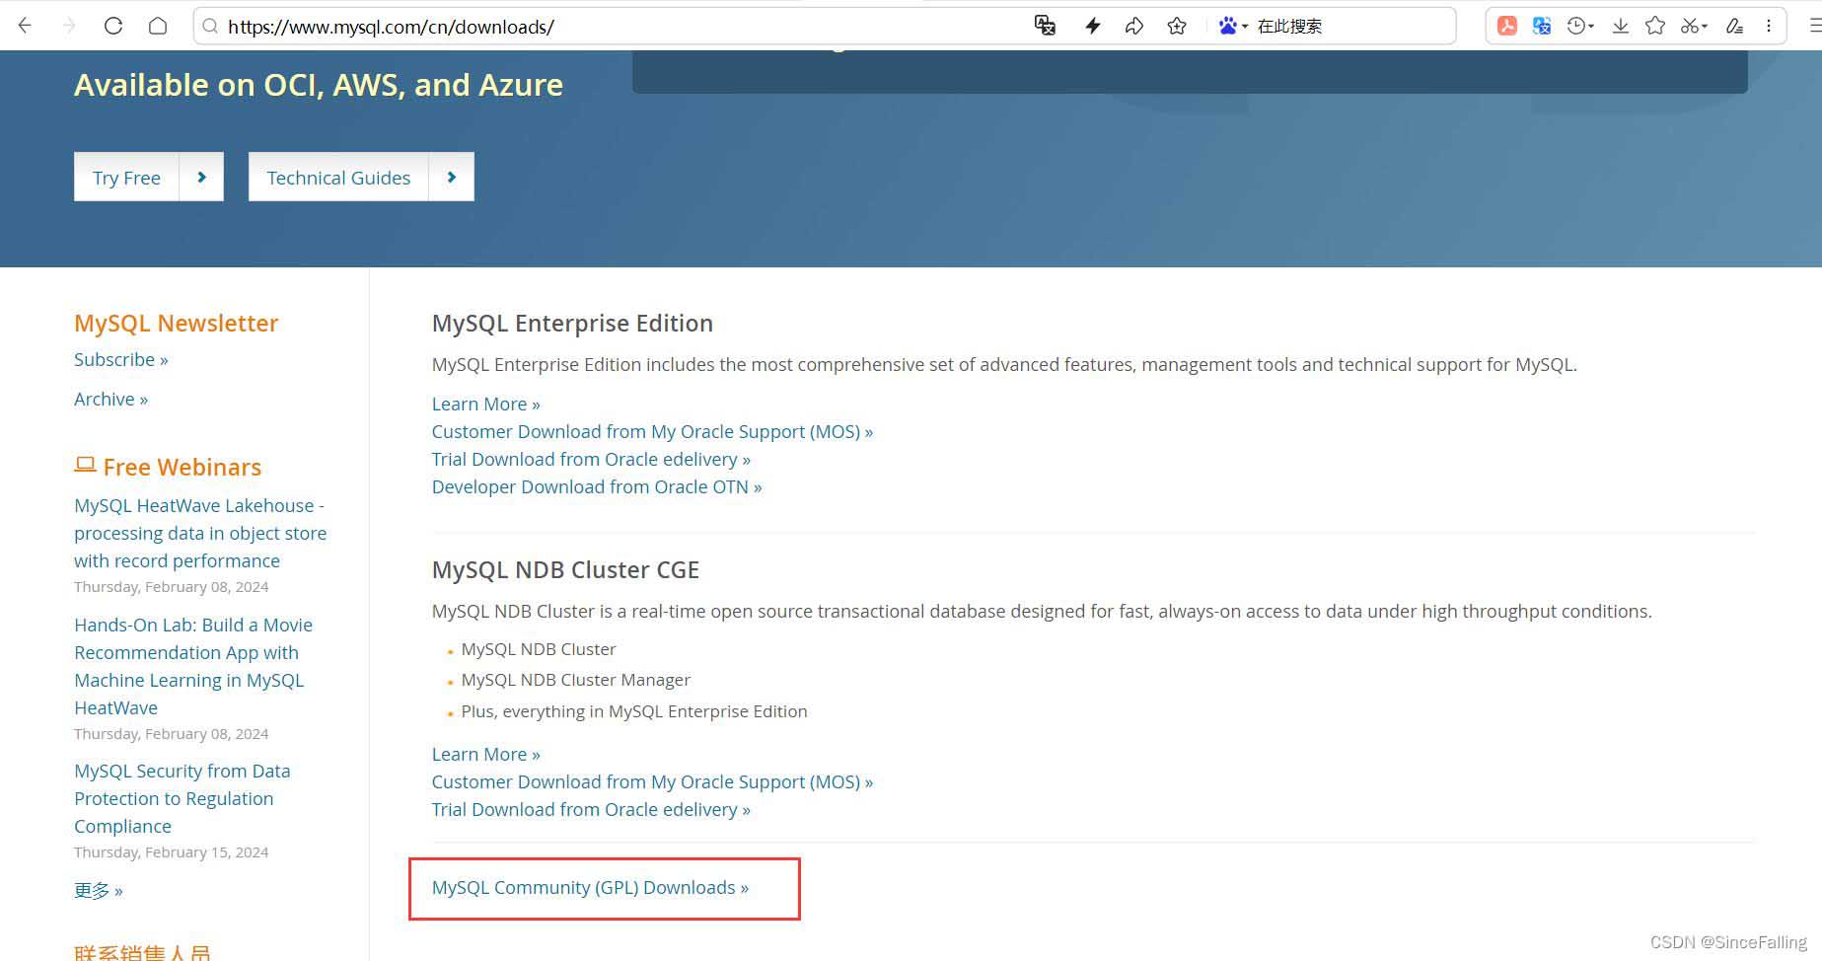
Task: Click the arrow beside Technical Guides
Action: coord(452,178)
